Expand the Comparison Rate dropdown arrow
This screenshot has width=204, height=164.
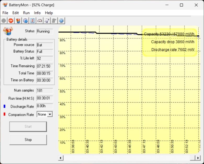click(50, 114)
